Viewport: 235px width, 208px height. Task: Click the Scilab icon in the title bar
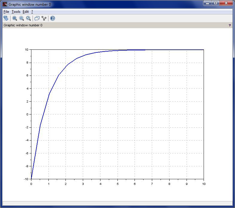(x=5, y=4)
